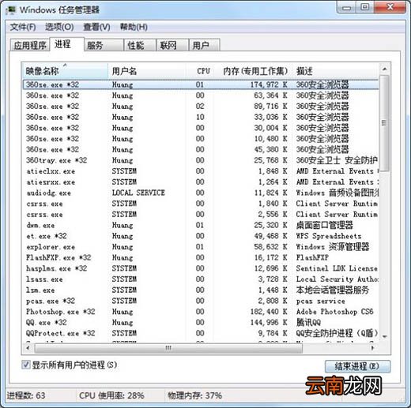This screenshot has height=408, width=411.
Task: Click the Task Manager title bar icon
Action: point(11,9)
